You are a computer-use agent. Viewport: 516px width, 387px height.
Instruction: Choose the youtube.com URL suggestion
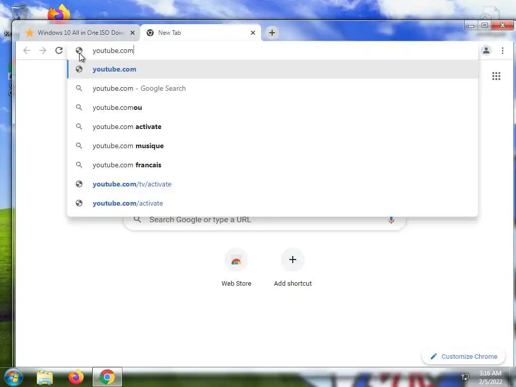pyautogui.click(x=273, y=69)
